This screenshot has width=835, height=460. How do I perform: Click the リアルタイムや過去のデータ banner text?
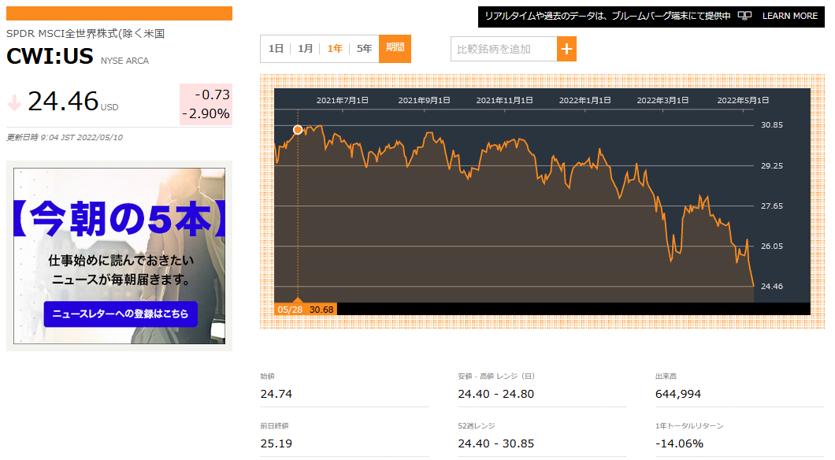coord(607,16)
